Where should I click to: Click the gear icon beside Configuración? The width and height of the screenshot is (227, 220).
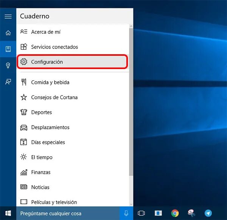point(24,62)
